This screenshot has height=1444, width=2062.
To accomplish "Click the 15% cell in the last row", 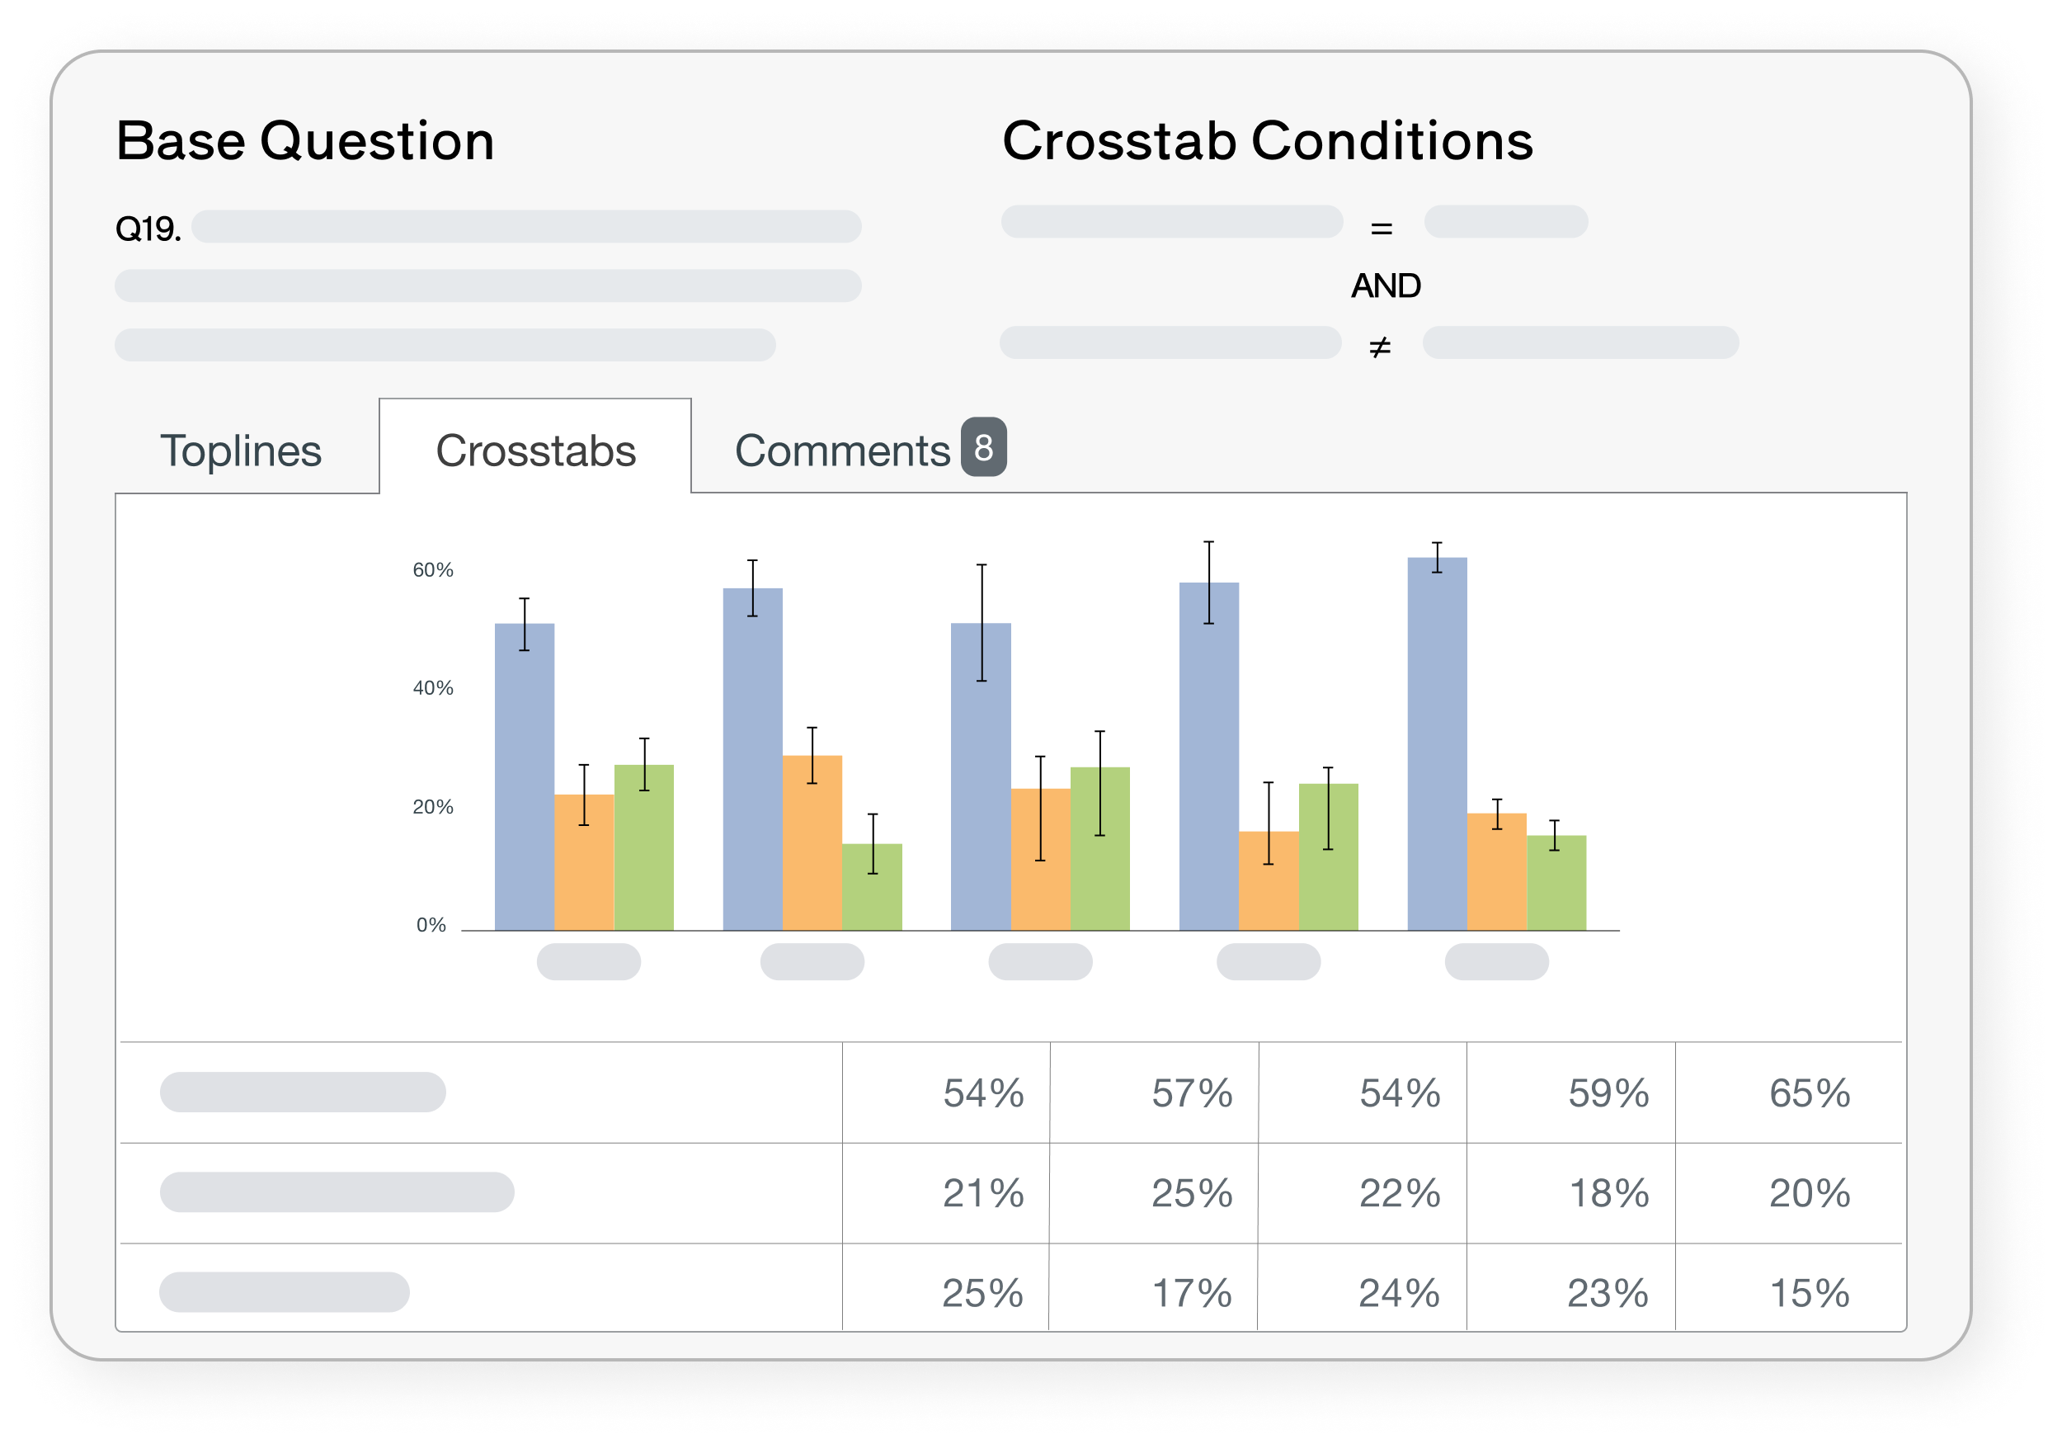I will click(1809, 1293).
